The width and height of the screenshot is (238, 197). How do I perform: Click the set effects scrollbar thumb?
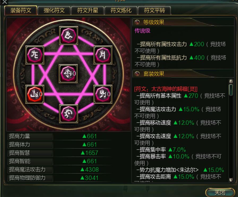[x=231, y=90]
